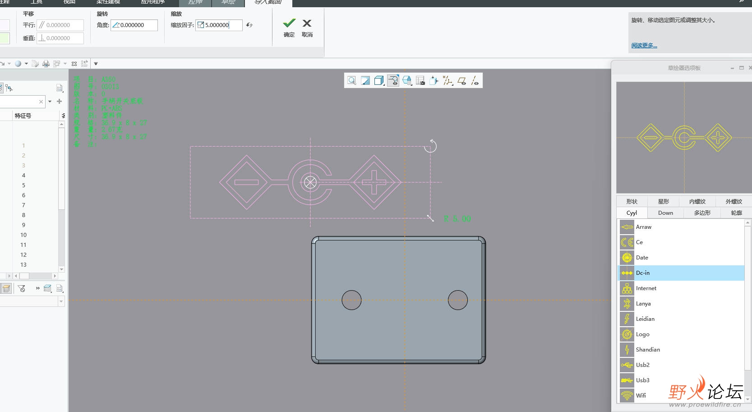This screenshot has height=412, width=752.
Task: Switch to the 草绘 ribbon tab
Action: 228,2
